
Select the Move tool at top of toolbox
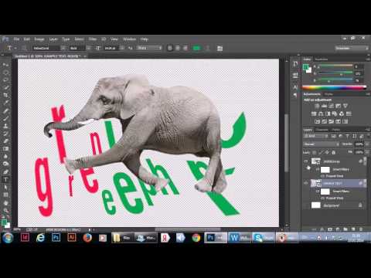5,64
